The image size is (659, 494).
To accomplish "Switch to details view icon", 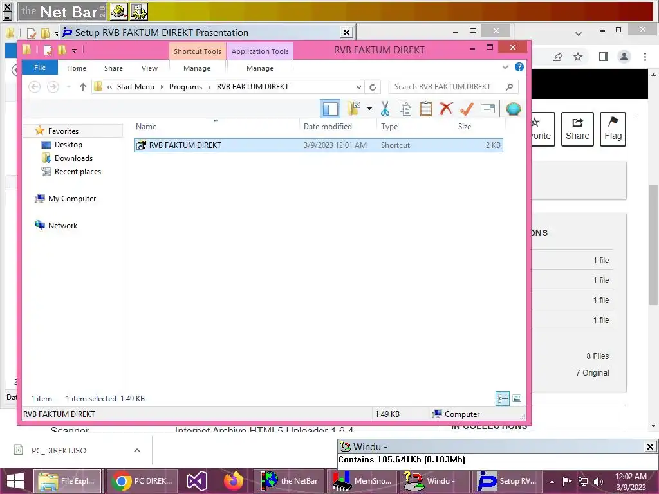I will tap(503, 398).
